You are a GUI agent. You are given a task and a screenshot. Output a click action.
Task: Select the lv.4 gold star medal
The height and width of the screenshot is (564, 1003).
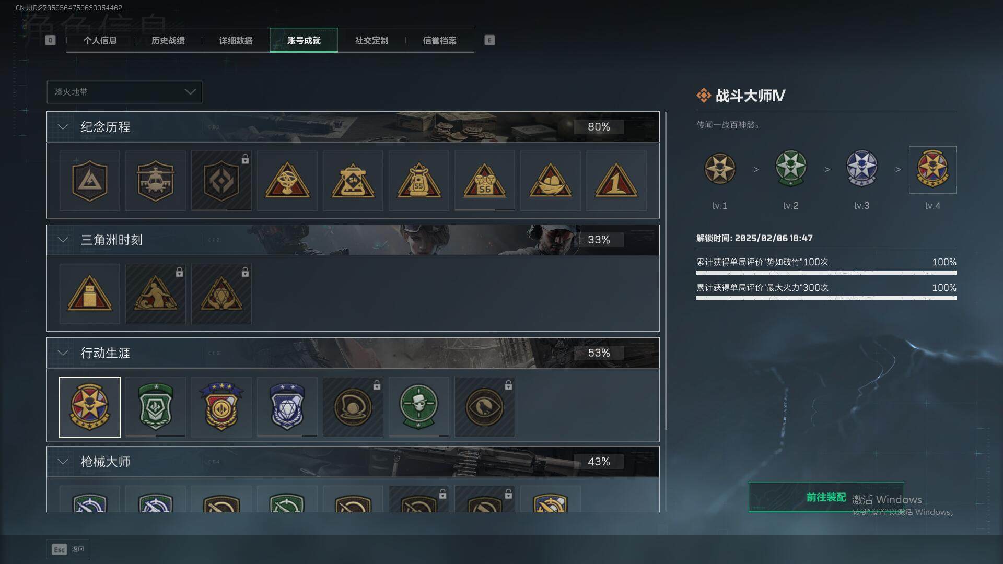coord(932,169)
